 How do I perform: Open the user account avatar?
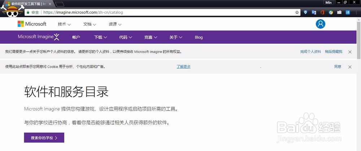pyautogui.click(x=321, y=24)
